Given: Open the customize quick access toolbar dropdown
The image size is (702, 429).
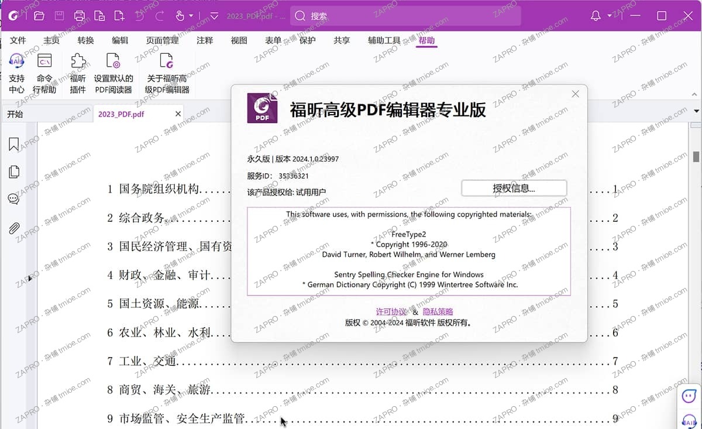Looking at the screenshot, I should (214, 16).
